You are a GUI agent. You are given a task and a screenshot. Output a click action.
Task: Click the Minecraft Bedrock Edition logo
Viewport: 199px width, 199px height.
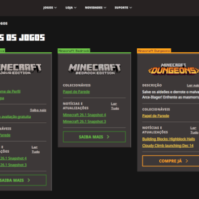coord(95,69)
